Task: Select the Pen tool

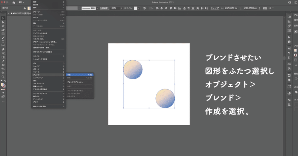Action: (3, 26)
